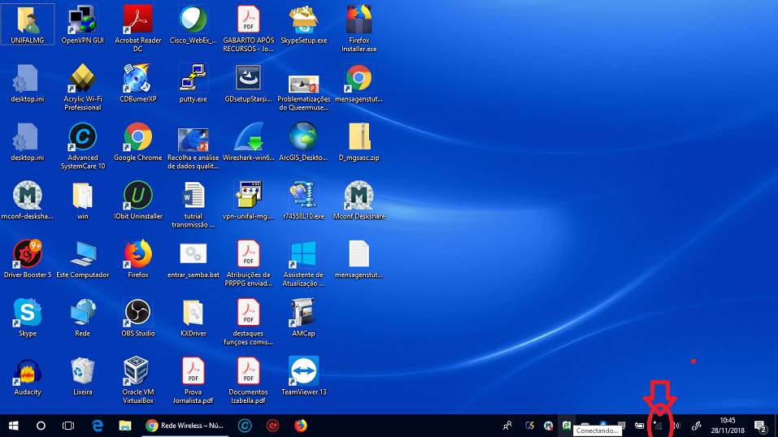Launch Microsoft Edge from the taskbar

tap(98, 426)
